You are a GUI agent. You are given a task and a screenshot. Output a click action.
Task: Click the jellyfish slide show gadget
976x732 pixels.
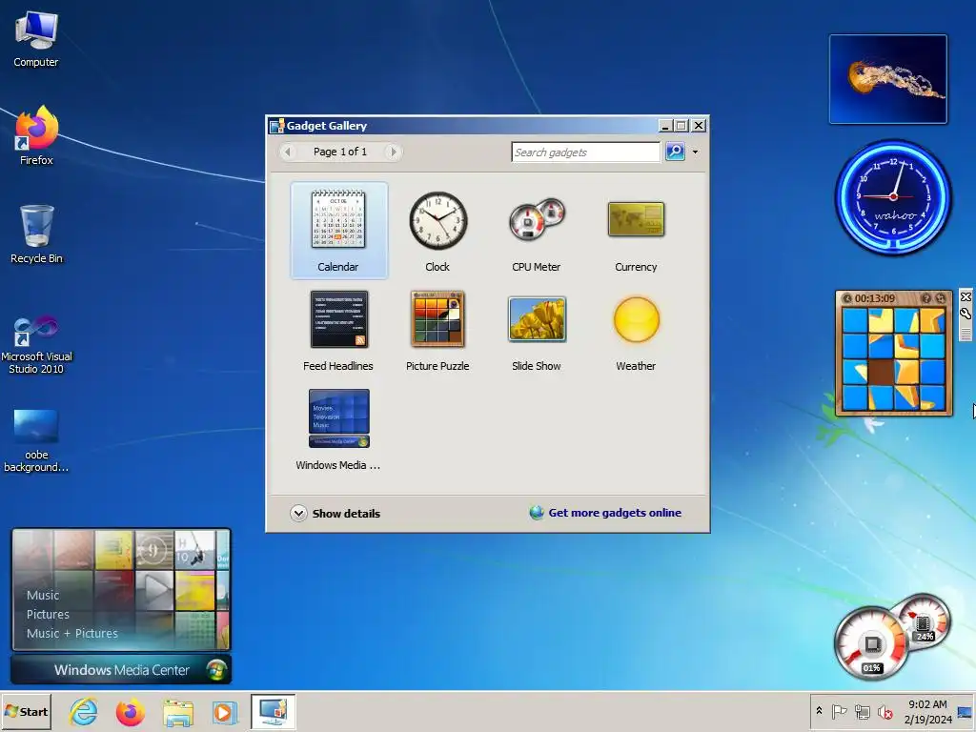tap(888, 79)
